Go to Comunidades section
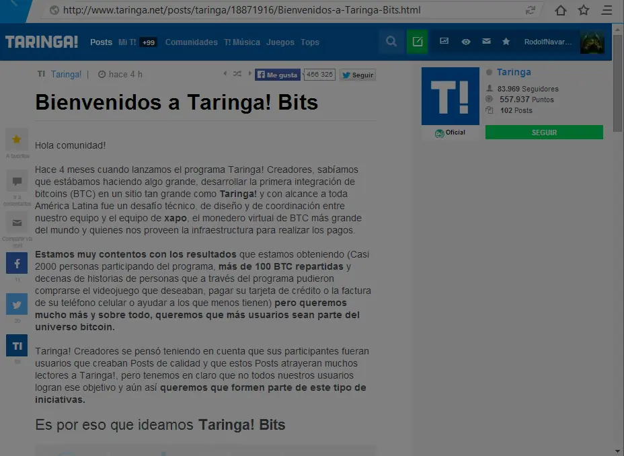The image size is (624, 456). click(192, 42)
